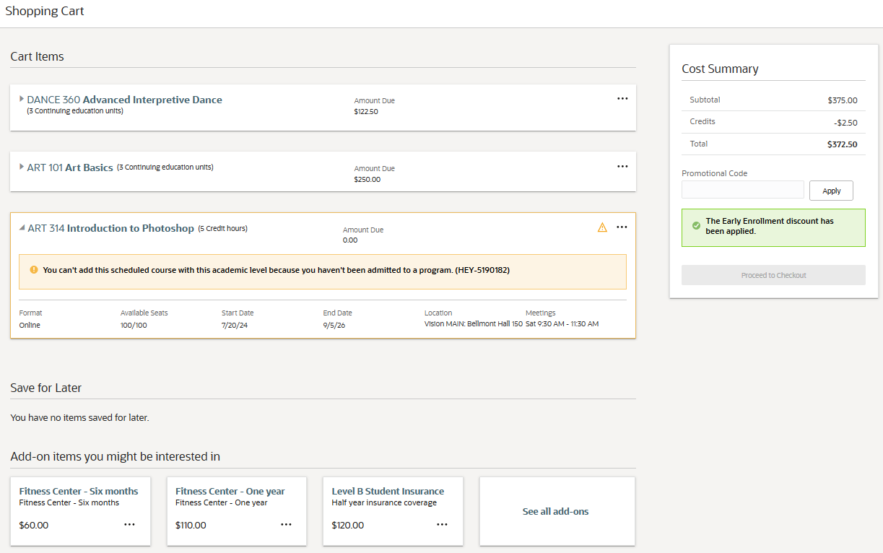Open the See all add-ons link
Viewport: 883px width, 553px height.
coord(555,511)
